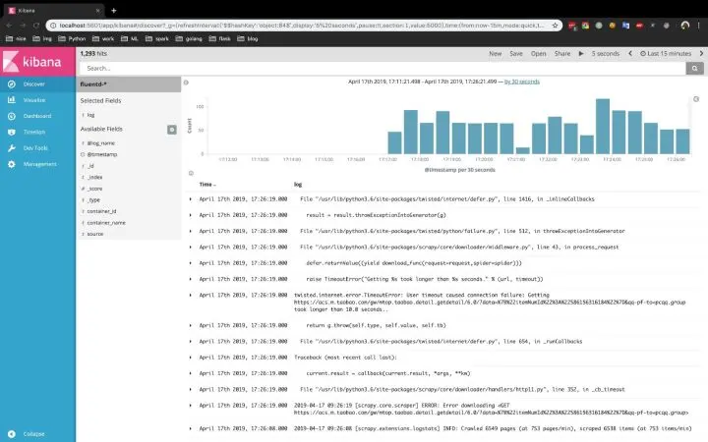Expand the 'Traceback (most recent call last)' row

point(190,358)
